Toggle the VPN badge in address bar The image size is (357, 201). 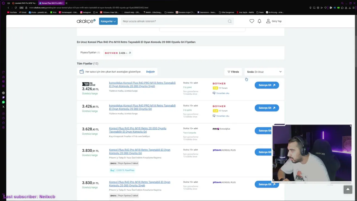click(21, 8)
